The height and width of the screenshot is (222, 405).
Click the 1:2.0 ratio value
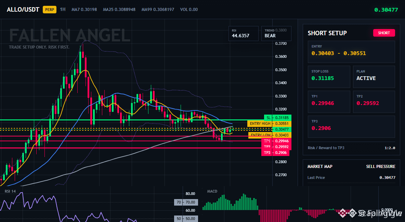pyautogui.click(x=390, y=148)
